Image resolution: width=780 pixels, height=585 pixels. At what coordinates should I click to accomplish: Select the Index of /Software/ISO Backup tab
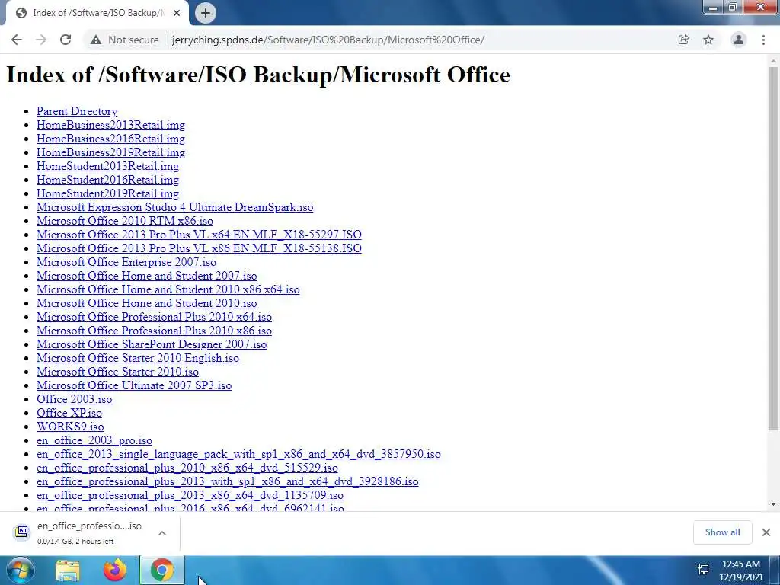[x=97, y=13]
